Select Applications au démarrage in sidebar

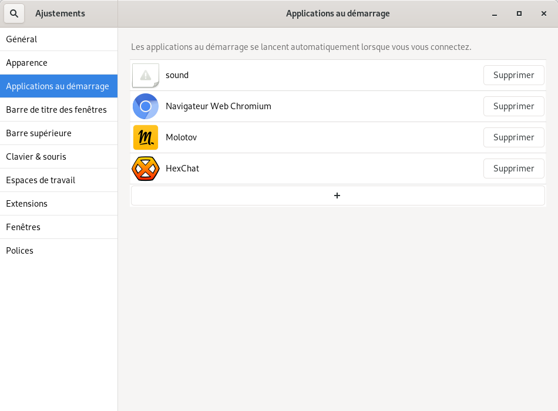[x=59, y=86]
